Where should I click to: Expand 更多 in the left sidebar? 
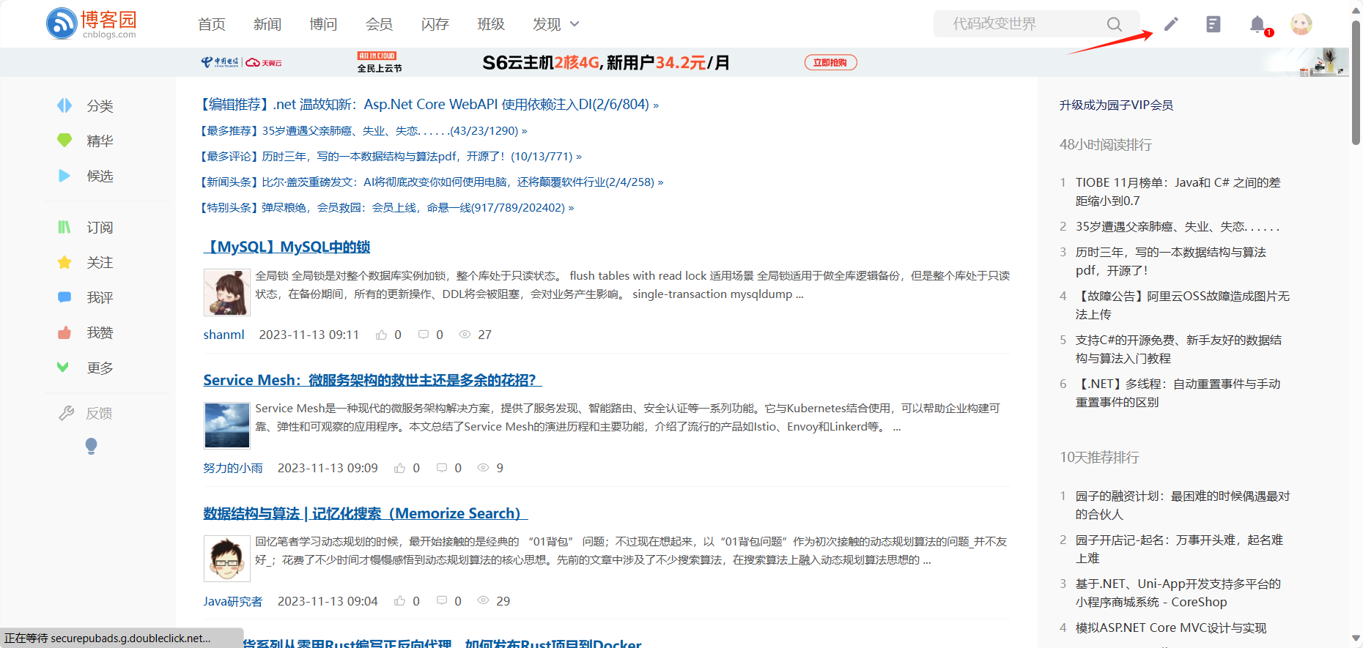pos(86,368)
